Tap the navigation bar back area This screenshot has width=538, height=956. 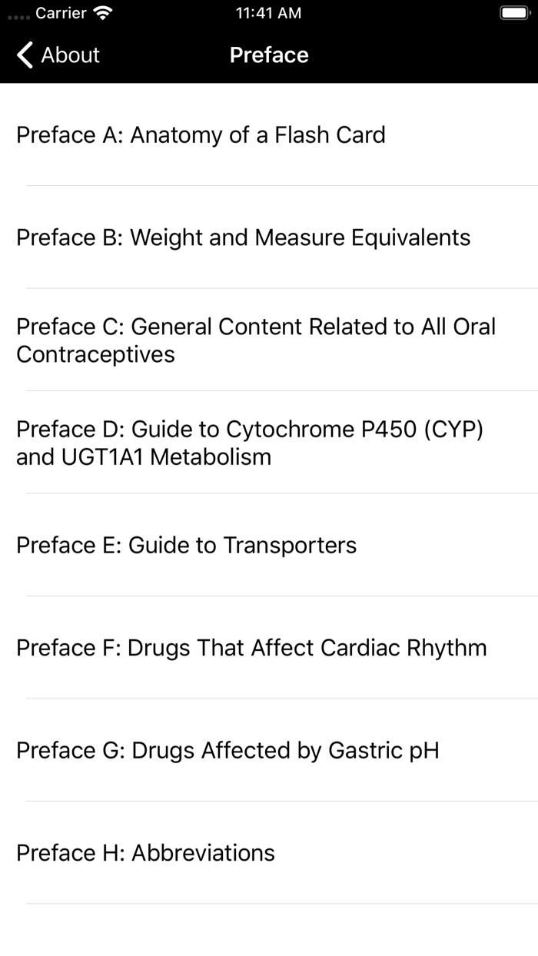[x=56, y=55]
